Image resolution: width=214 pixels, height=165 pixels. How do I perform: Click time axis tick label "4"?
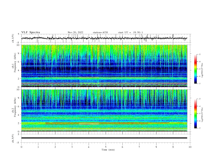tap(89, 147)
